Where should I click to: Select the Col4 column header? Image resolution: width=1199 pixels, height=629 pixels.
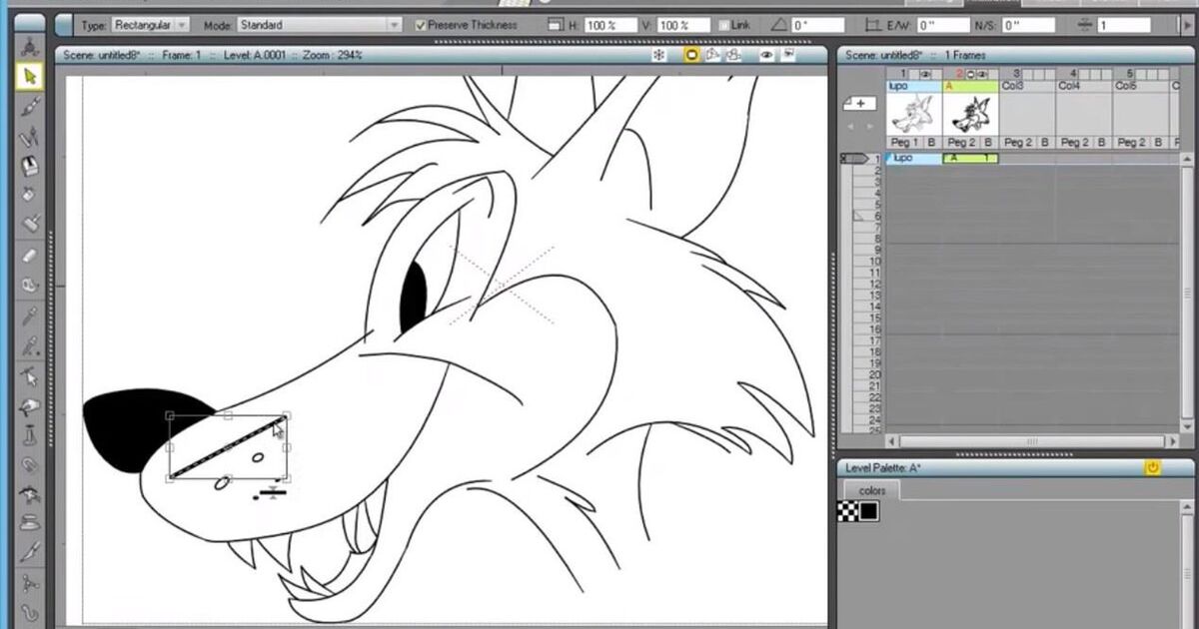pyautogui.click(x=1084, y=87)
